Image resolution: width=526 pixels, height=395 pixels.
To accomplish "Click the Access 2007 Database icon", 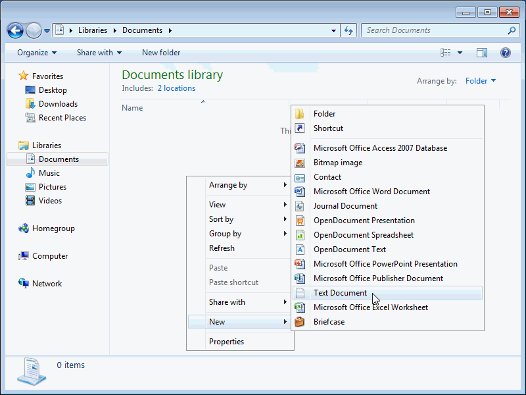I will [x=300, y=148].
